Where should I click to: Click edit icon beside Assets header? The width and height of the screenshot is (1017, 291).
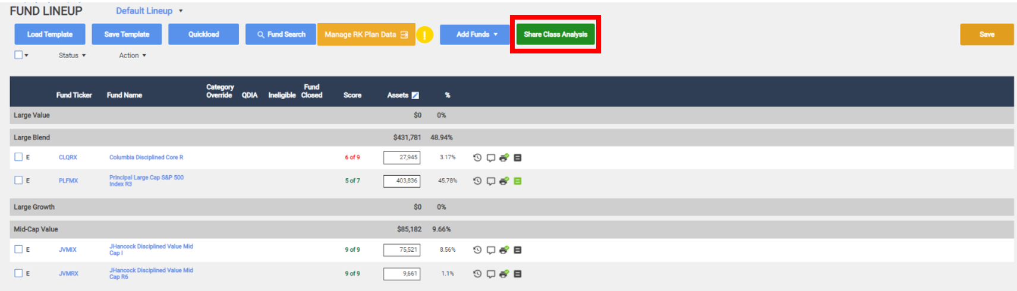click(x=415, y=95)
